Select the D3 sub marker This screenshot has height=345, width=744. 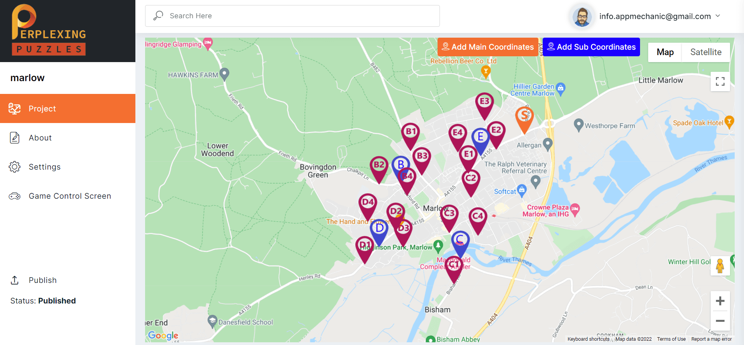(x=403, y=232)
